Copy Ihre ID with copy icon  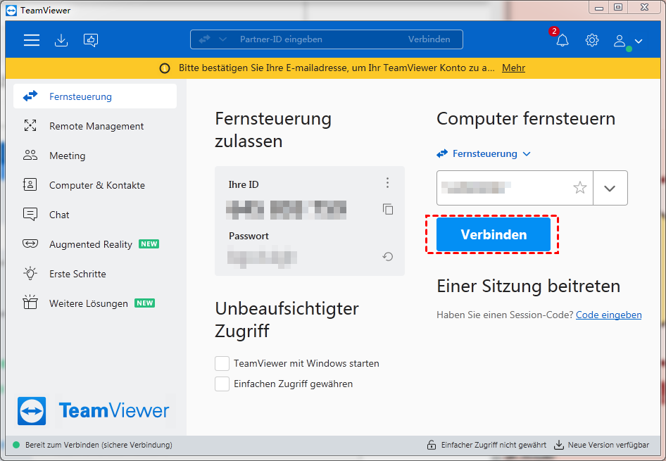click(x=387, y=209)
